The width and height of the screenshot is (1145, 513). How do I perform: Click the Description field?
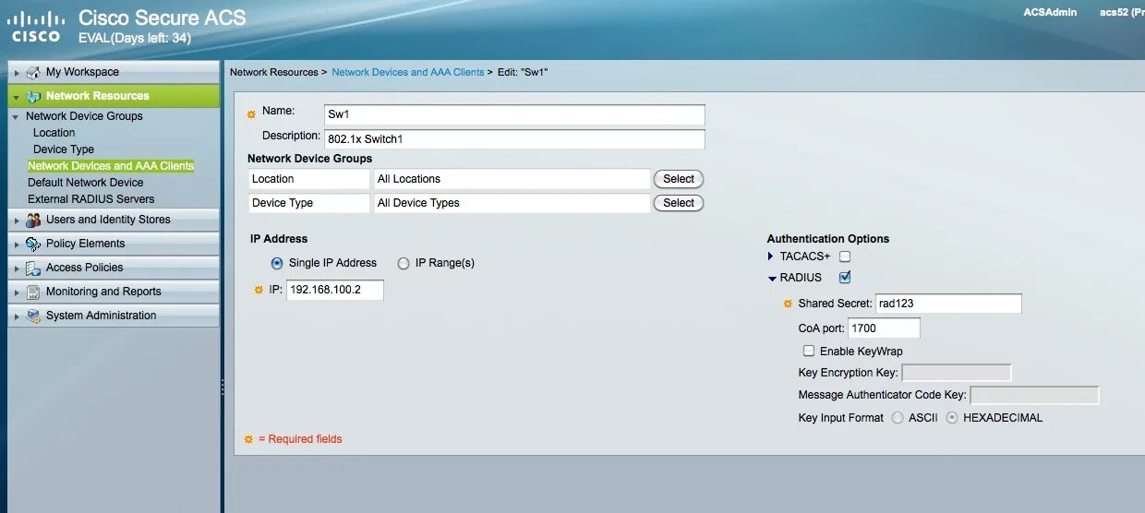(514, 139)
